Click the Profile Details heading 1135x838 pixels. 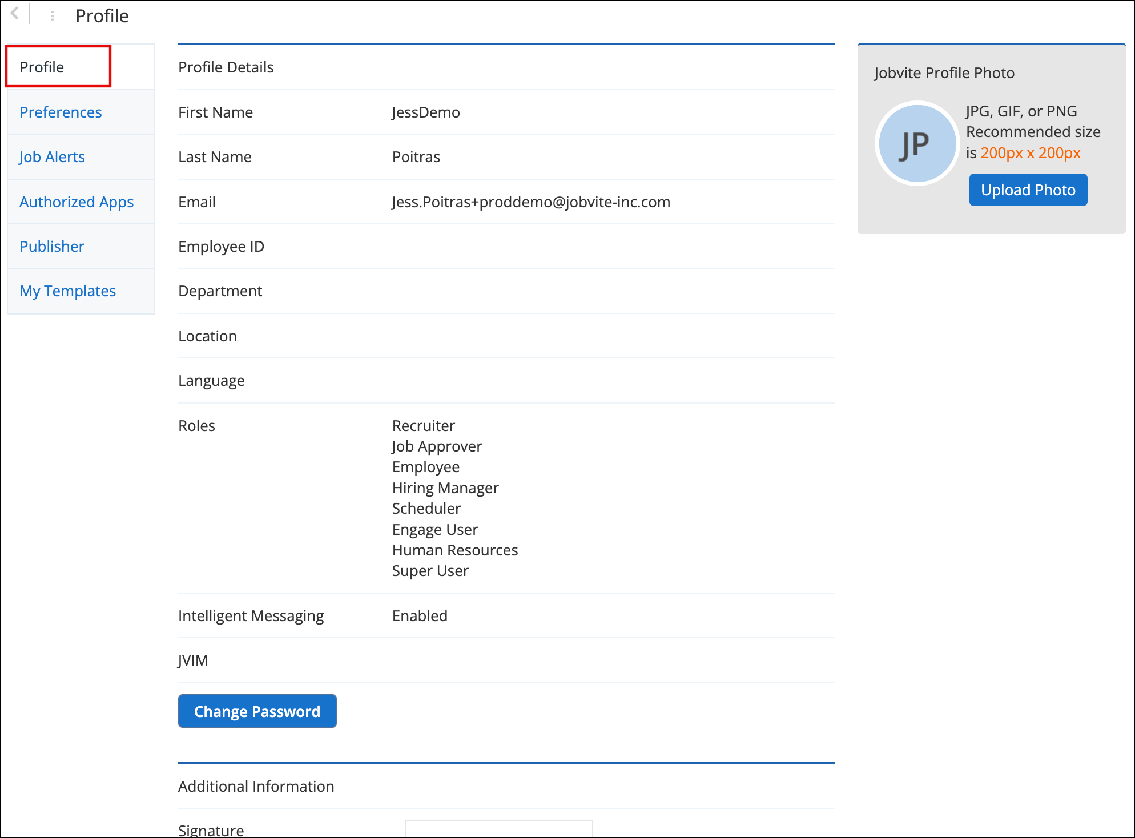pyautogui.click(x=226, y=67)
